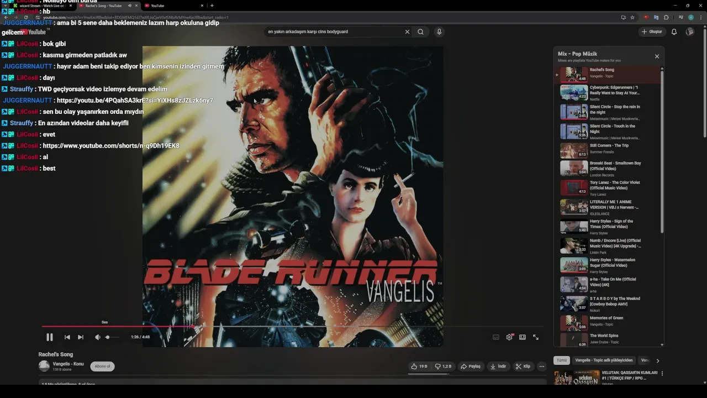Open YouTube notifications bell
The width and height of the screenshot is (707, 398).
(x=674, y=32)
